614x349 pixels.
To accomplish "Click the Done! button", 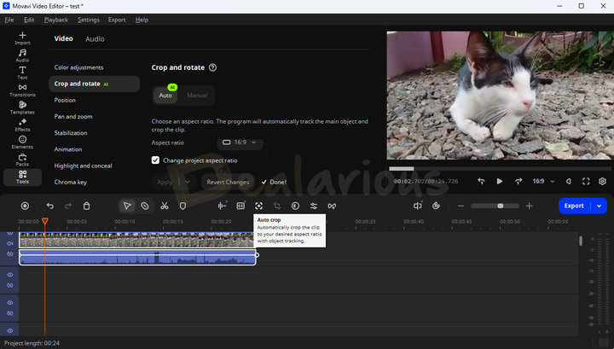I will [274, 182].
